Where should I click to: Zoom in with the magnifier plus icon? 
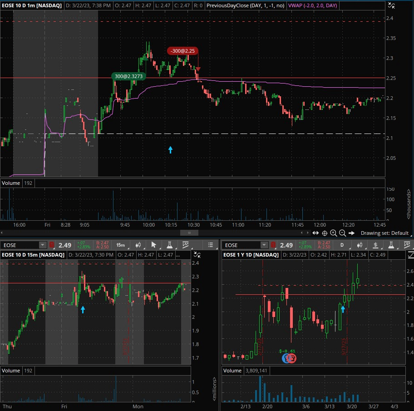(334, 233)
